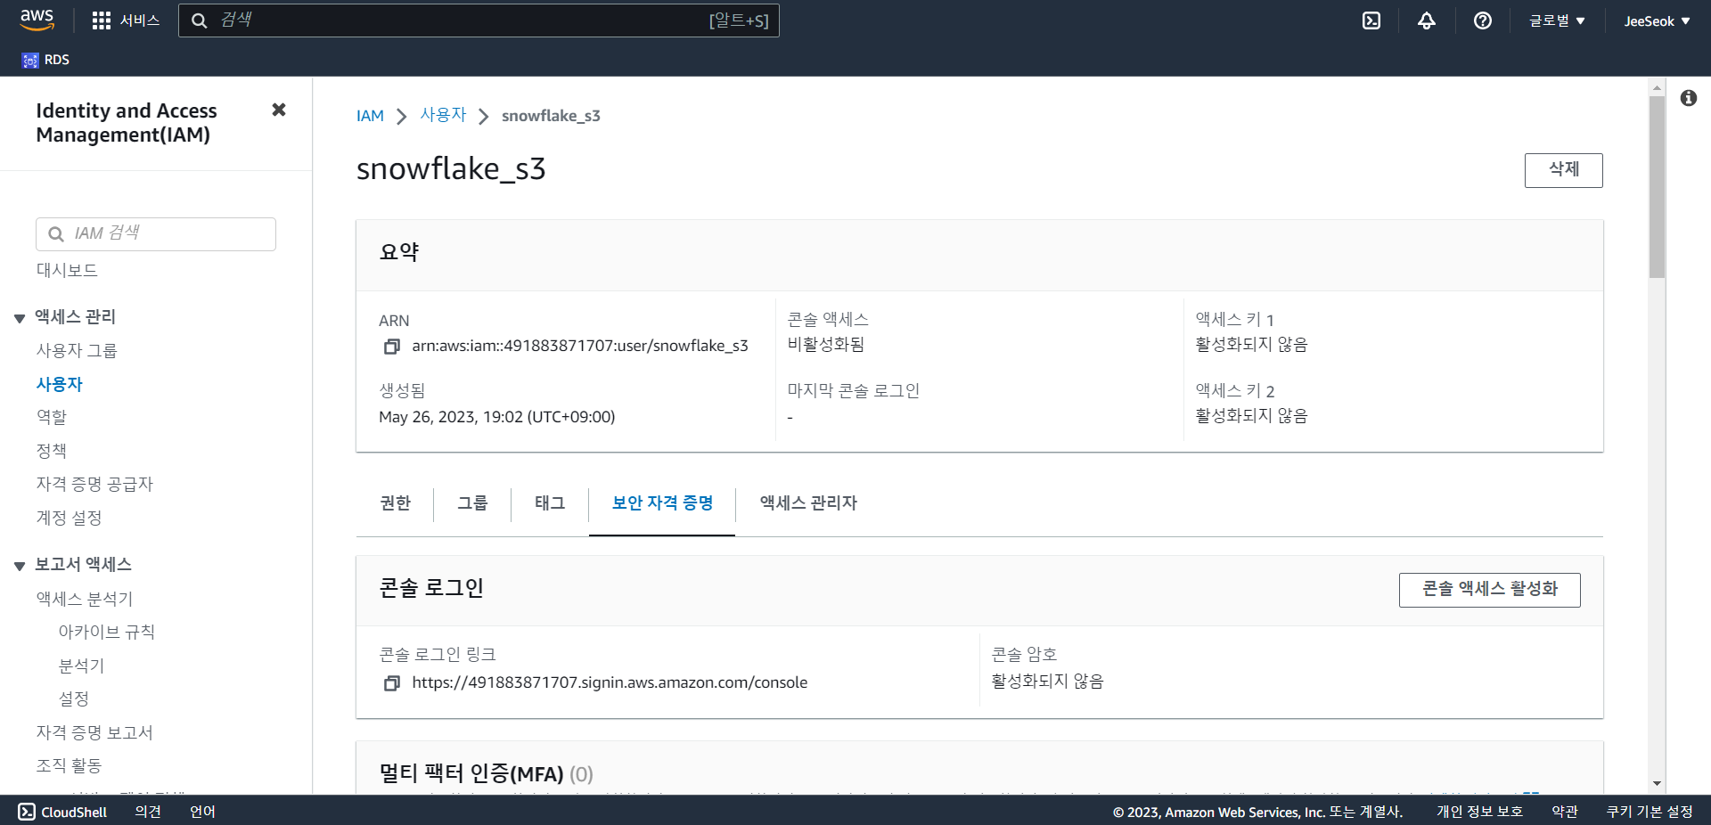Select the 보안 자격 증명 tab
Viewport: 1711px width, 825px height.
pos(662,503)
